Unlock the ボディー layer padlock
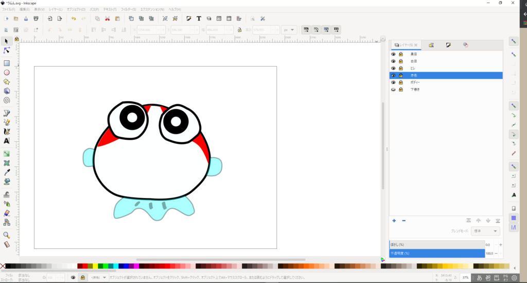This screenshot has width=527, height=283. 401,82
